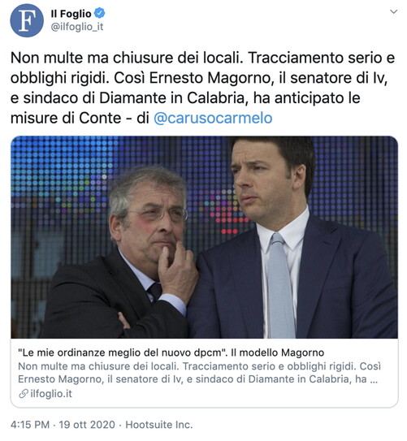Expand the tweet options chevron
This screenshot has width=407, height=441.
click(393, 11)
